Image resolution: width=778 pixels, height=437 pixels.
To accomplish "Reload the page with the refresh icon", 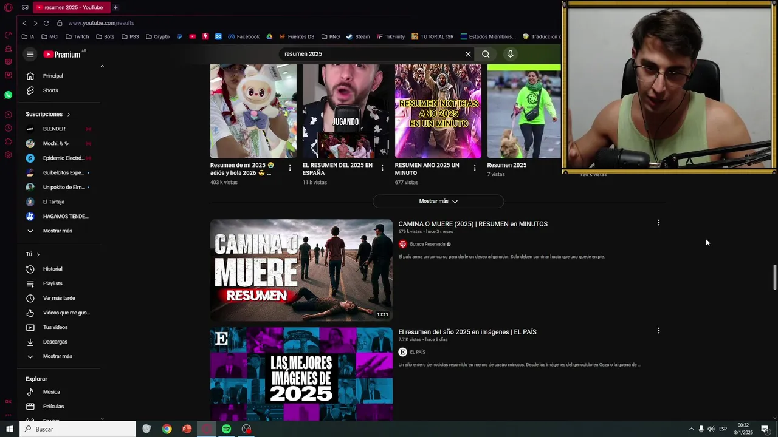I will coord(46,23).
